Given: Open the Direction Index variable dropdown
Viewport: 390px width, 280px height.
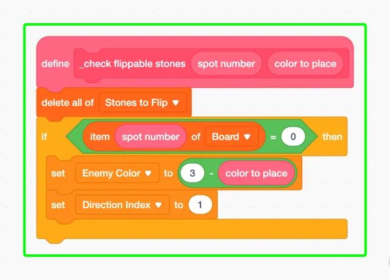Looking at the screenshot, I should click(x=122, y=205).
